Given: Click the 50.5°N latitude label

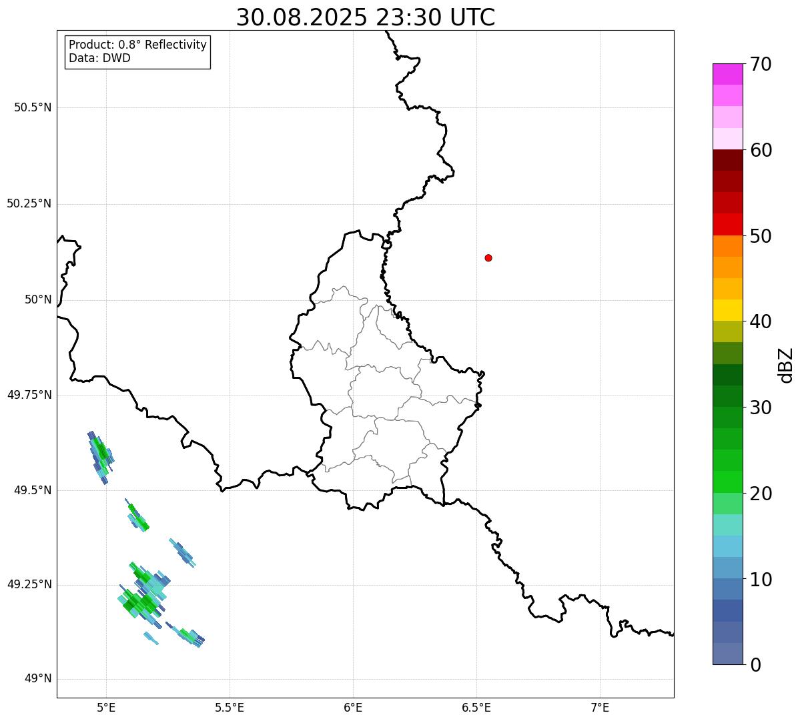Looking at the screenshot, I should tap(33, 107).
